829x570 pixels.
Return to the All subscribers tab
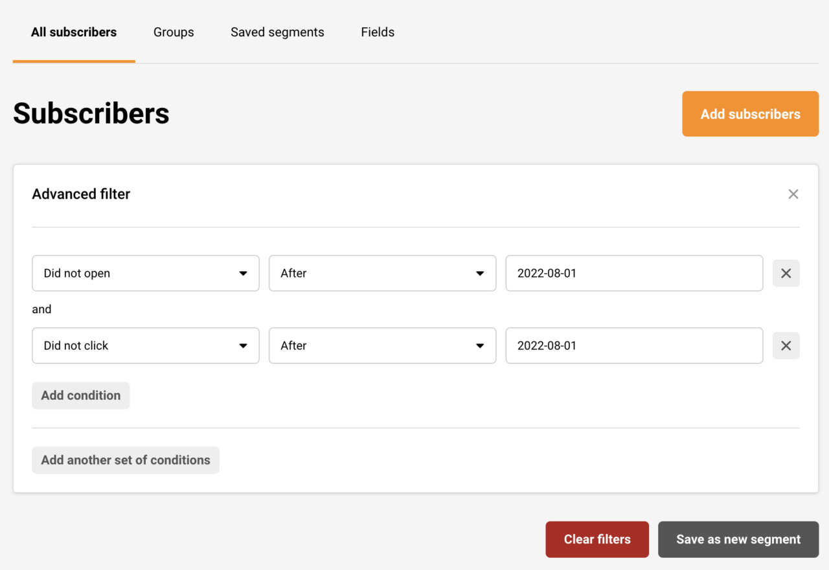click(73, 32)
